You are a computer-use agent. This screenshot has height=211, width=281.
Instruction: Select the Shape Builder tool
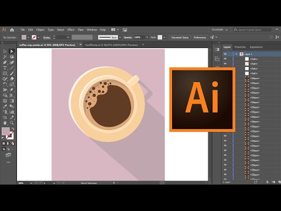(5, 96)
